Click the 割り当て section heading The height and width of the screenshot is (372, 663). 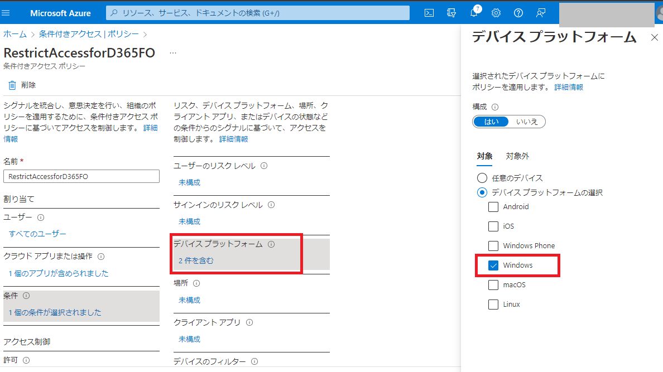pos(19,199)
